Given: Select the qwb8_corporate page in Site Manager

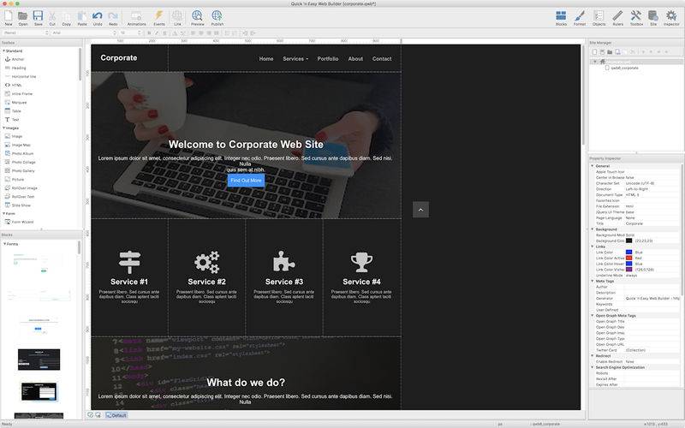Looking at the screenshot, I should [x=623, y=68].
